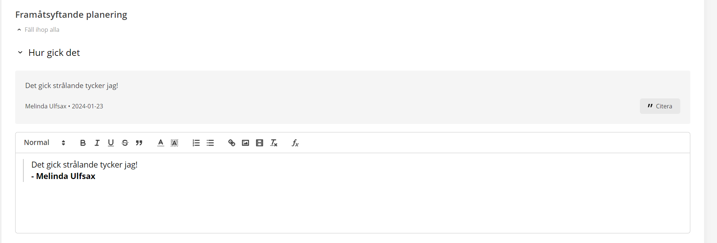Insert a numbered list
Image resolution: width=717 pixels, height=243 pixels.
click(x=196, y=143)
